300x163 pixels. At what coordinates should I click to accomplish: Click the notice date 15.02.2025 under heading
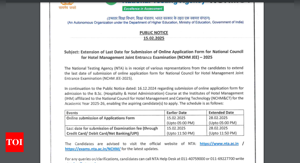[154, 38]
